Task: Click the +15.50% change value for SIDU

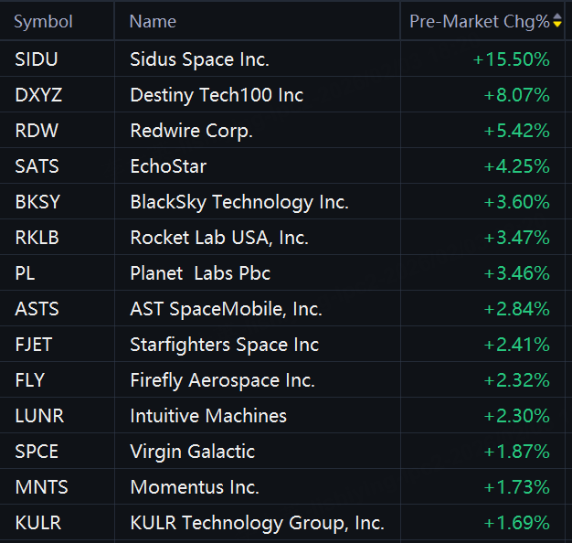Action: tap(511, 59)
